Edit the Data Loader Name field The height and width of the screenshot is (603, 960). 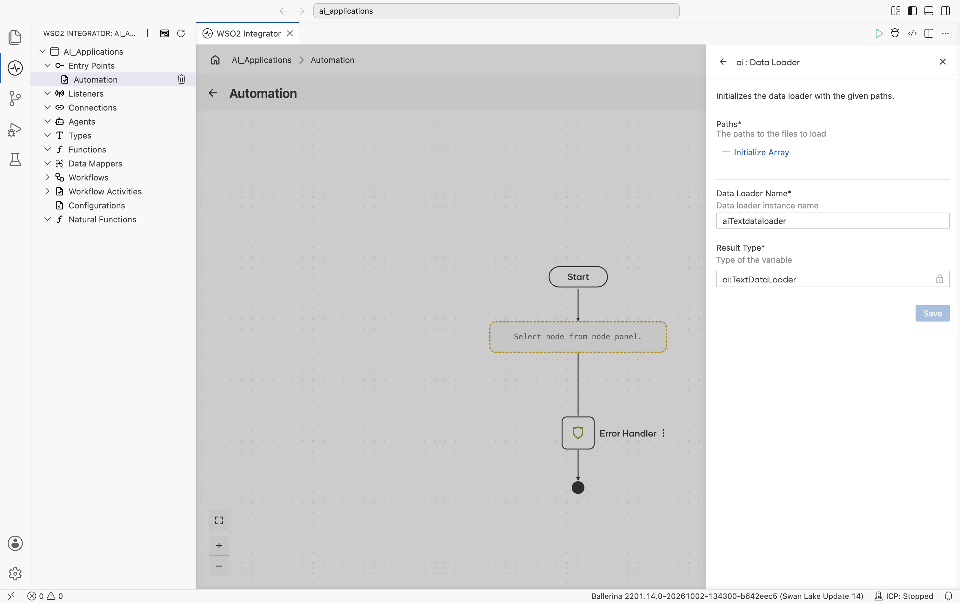coord(832,221)
